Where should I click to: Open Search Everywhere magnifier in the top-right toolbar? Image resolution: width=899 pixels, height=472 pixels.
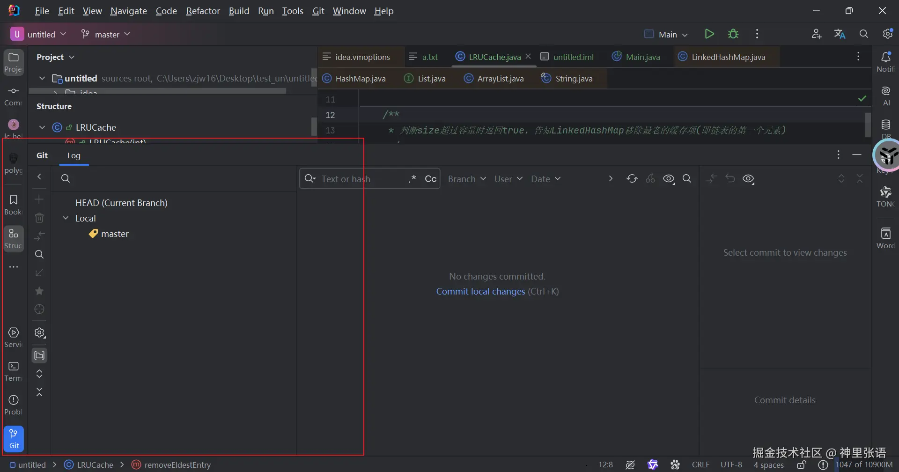point(864,34)
